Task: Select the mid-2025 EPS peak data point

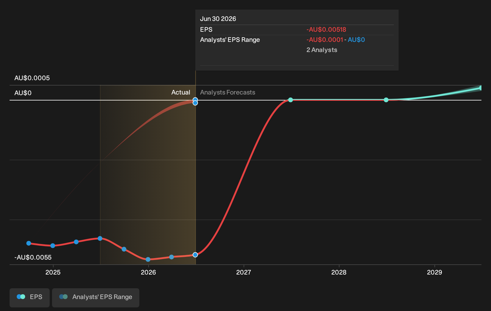Action: [x=100, y=238]
